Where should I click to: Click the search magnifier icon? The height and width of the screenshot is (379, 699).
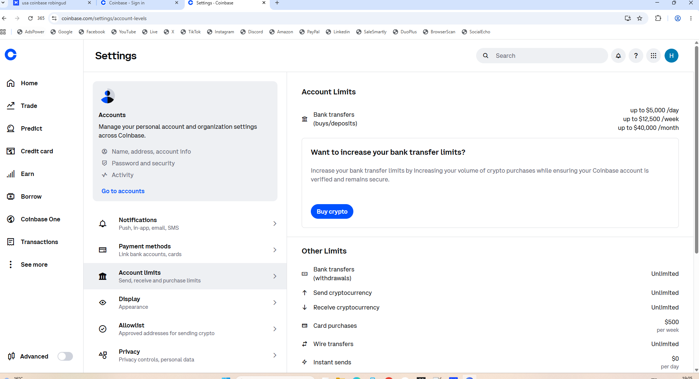click(x=486, y=56)
